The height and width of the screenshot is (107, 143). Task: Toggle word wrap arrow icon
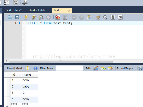tap(120, 17)
